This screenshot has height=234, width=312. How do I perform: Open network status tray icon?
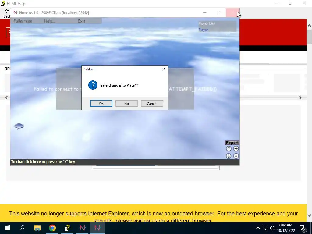pyautogui.click(x=265, y=228)
